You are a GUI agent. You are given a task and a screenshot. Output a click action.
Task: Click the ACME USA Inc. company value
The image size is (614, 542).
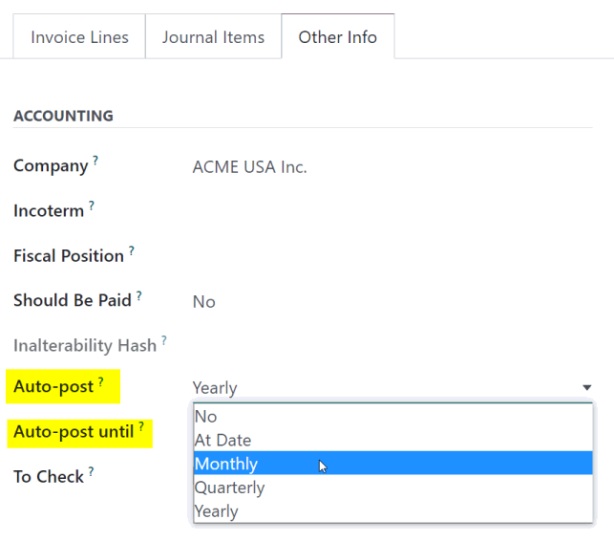(x=250, y=167)
